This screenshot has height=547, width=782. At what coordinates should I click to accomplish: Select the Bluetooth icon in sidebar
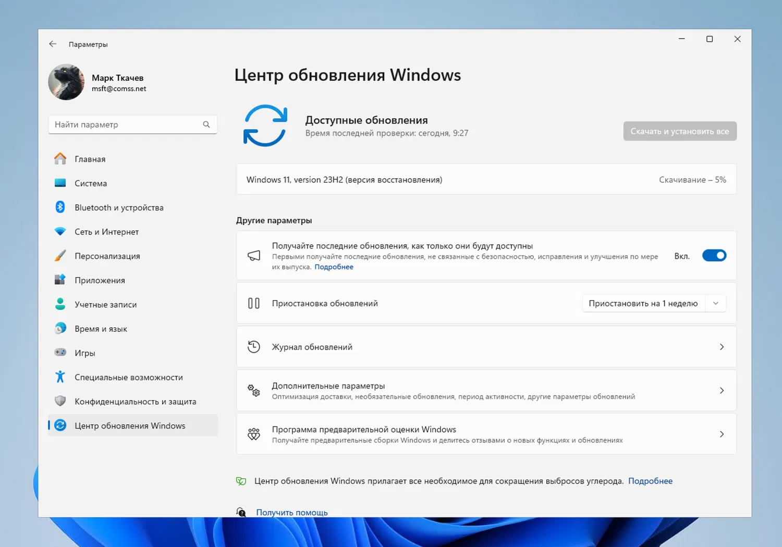[x=60, y=207]
